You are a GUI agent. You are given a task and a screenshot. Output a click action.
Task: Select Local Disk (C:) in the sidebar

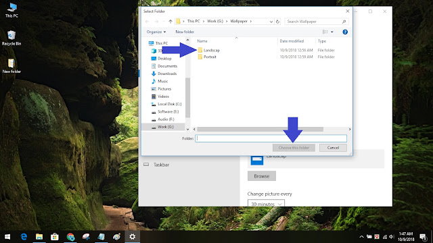click(169, 104)
